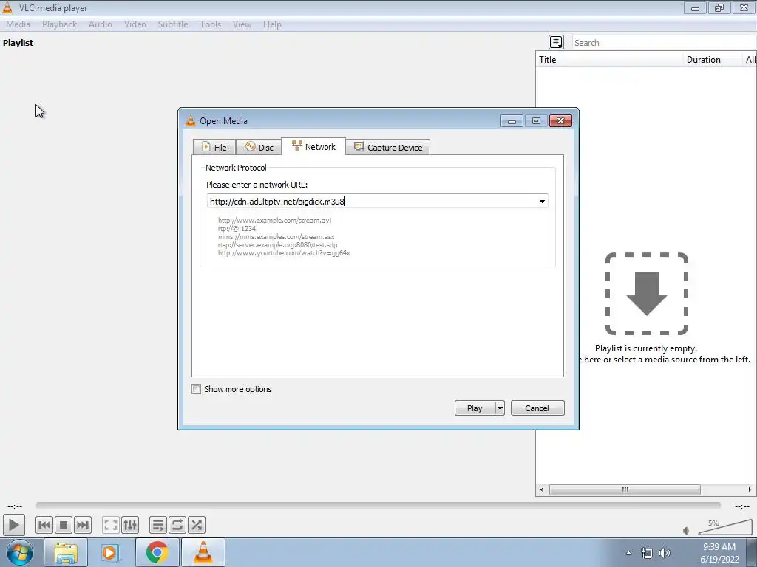Open the Video menu
The image size is (757, 567).
[135, 24]
